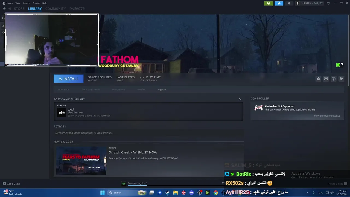
Task: Open the clock showing 2:51 AM
Action: click(x=342, y=193)
